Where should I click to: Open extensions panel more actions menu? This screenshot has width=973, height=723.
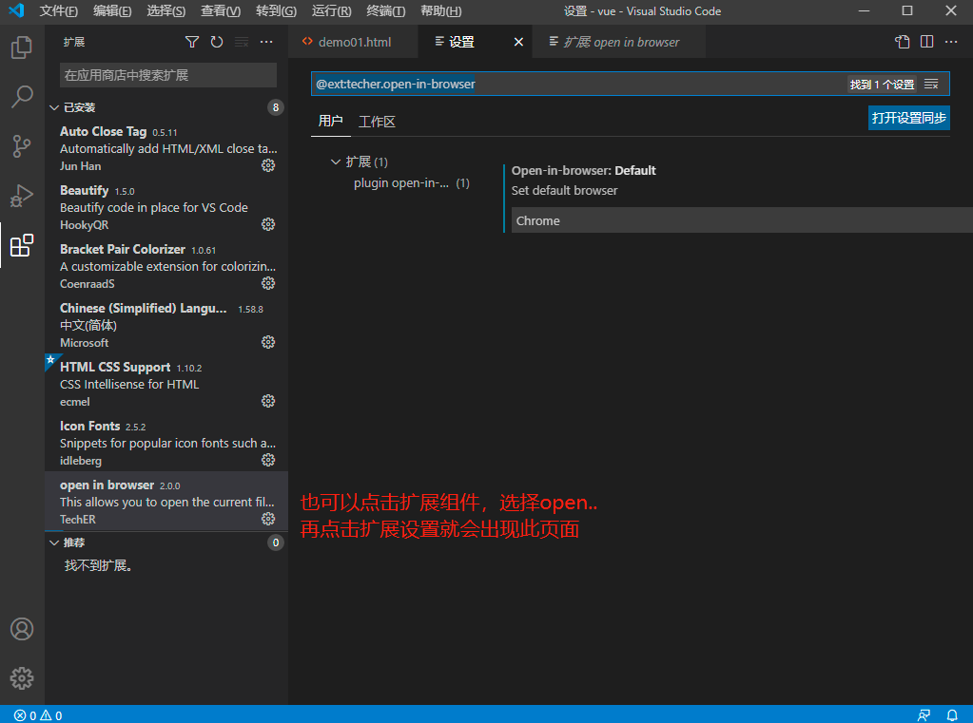266,42
